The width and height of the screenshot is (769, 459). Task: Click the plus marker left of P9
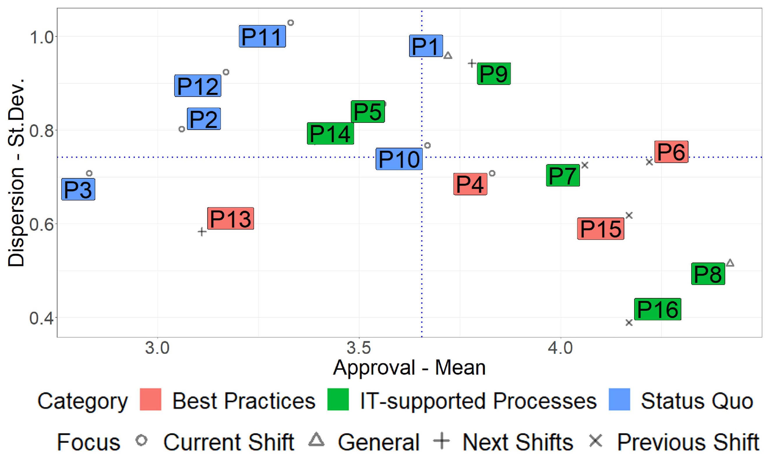pos(472,63)
